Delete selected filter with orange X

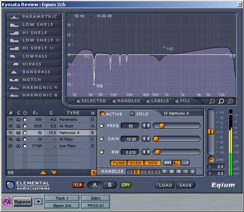tap(94, 172)
